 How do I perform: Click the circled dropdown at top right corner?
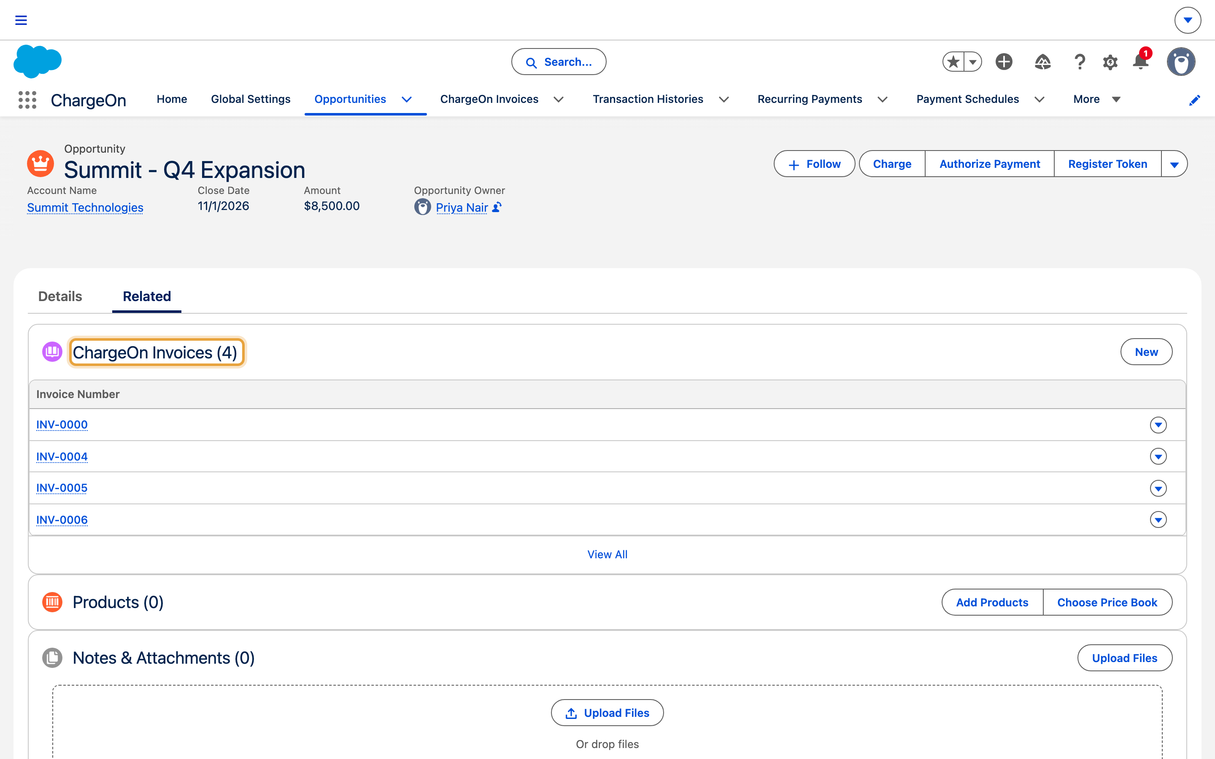[x=1188, y=20]
